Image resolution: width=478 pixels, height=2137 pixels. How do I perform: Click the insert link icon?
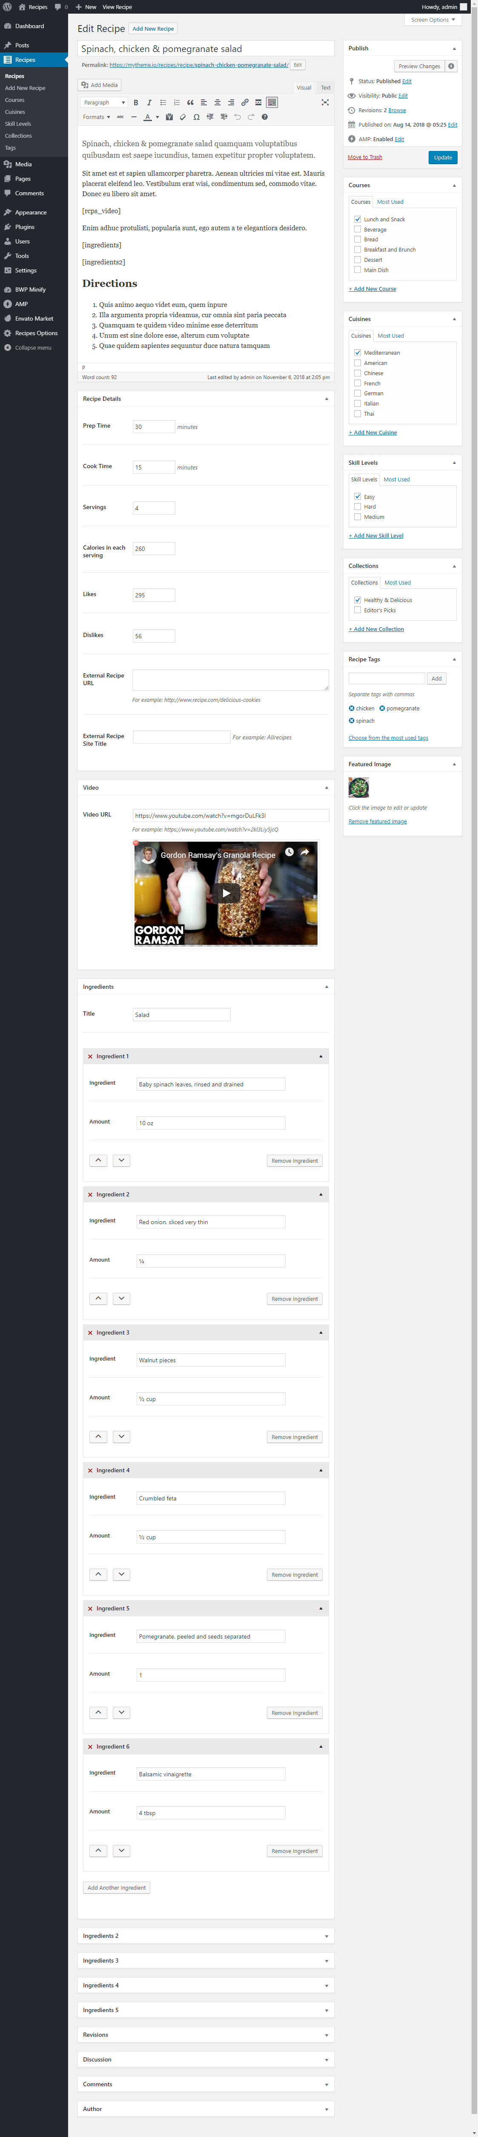click(x=244, y=103)
